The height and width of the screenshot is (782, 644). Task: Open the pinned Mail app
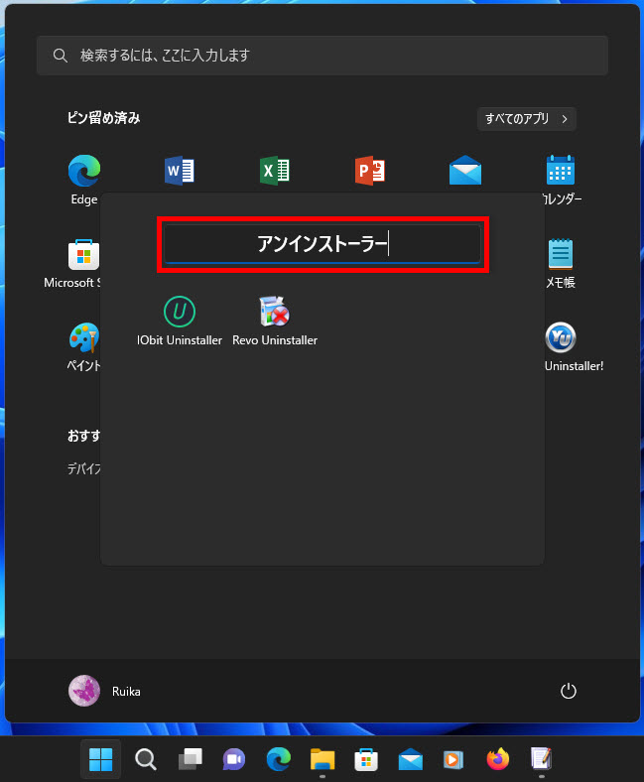(x=465, y=171)
